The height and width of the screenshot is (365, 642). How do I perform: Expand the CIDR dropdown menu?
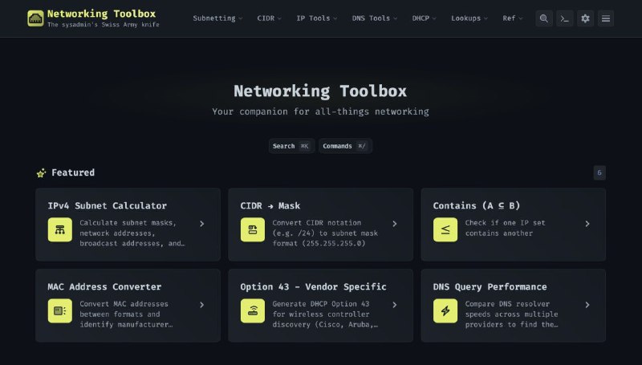[x=269, y=18]
